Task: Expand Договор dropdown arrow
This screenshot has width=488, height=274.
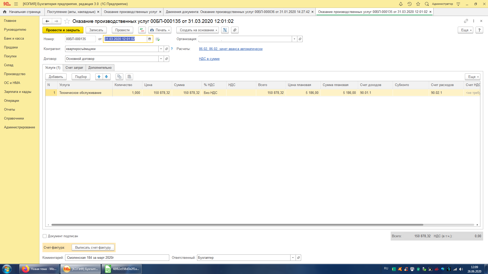Action: pos(161,59)
